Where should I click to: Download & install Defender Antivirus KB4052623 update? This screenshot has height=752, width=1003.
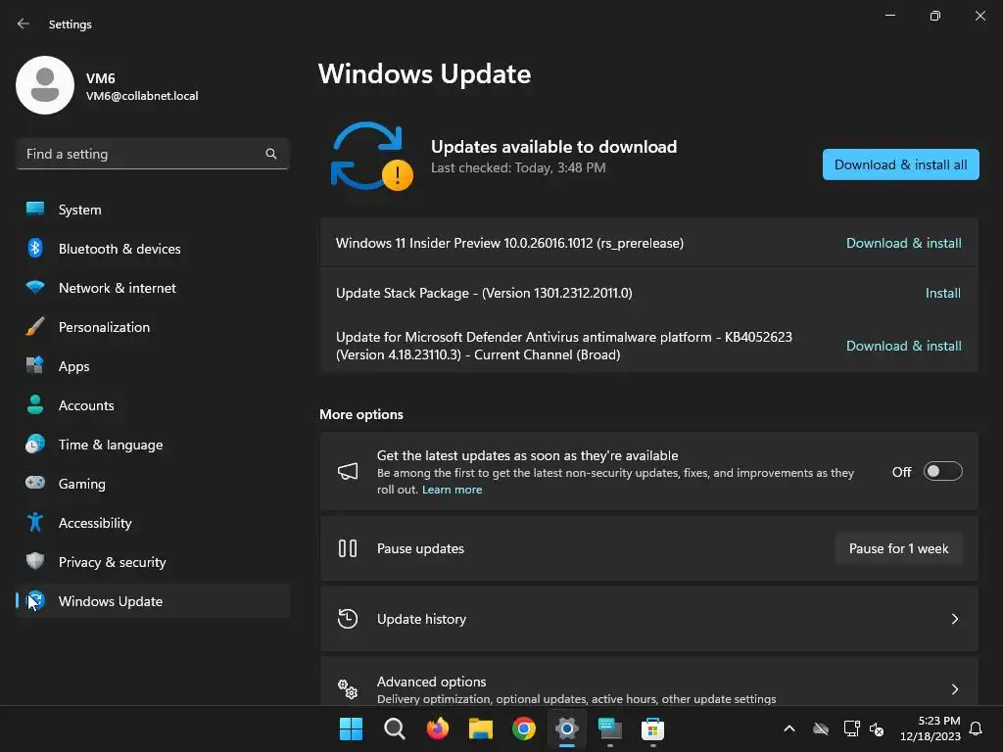pyautogui.click(x=904, y=346)
